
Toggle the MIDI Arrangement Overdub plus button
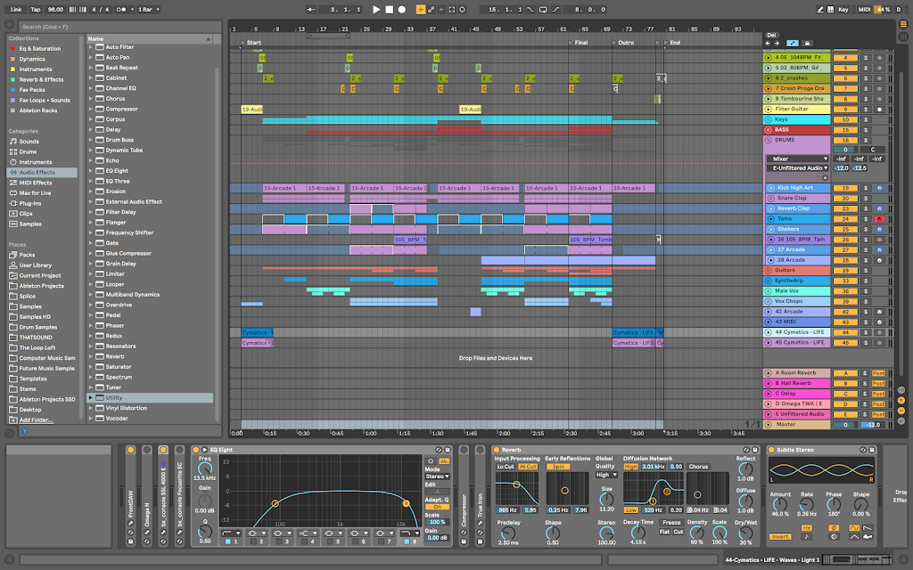tap(421, 9)
